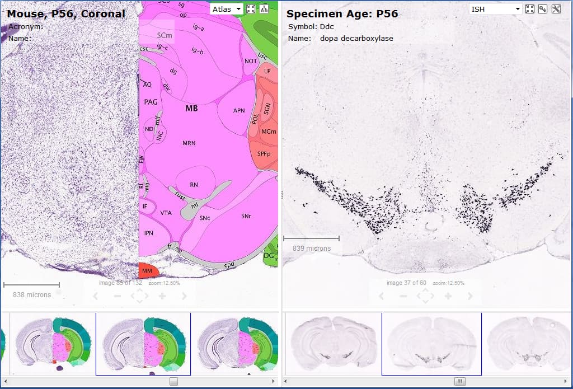The height and width of the screenshot is (389, 573).
Task: Click atlas pan direction control
Action: 139,296
